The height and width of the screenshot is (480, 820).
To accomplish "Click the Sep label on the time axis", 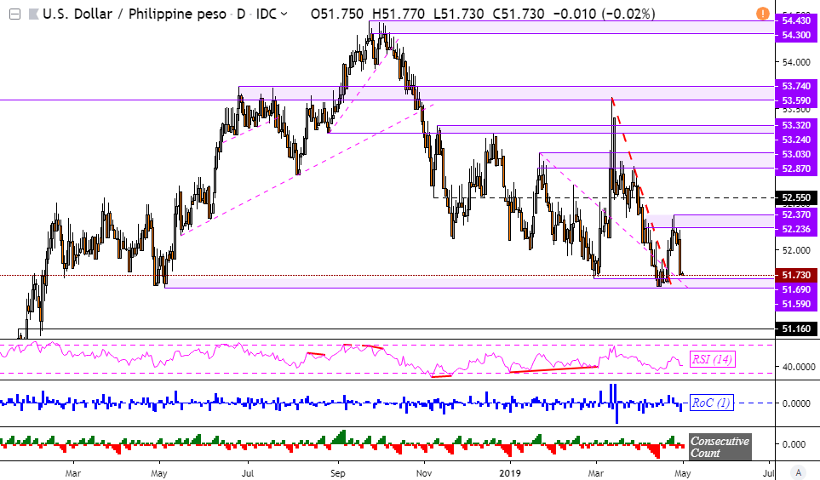I will [x=338, y=473].
